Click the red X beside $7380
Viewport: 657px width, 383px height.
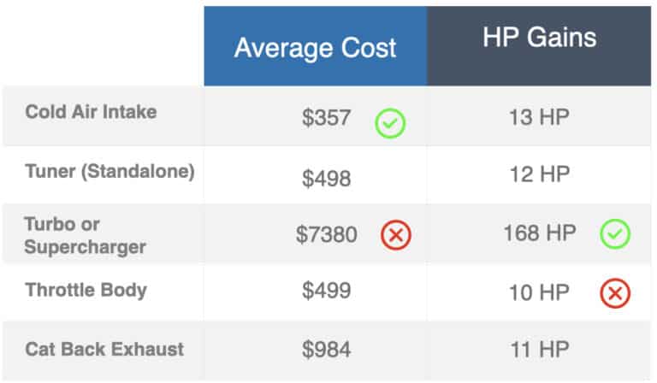click(x=396, y=234)
